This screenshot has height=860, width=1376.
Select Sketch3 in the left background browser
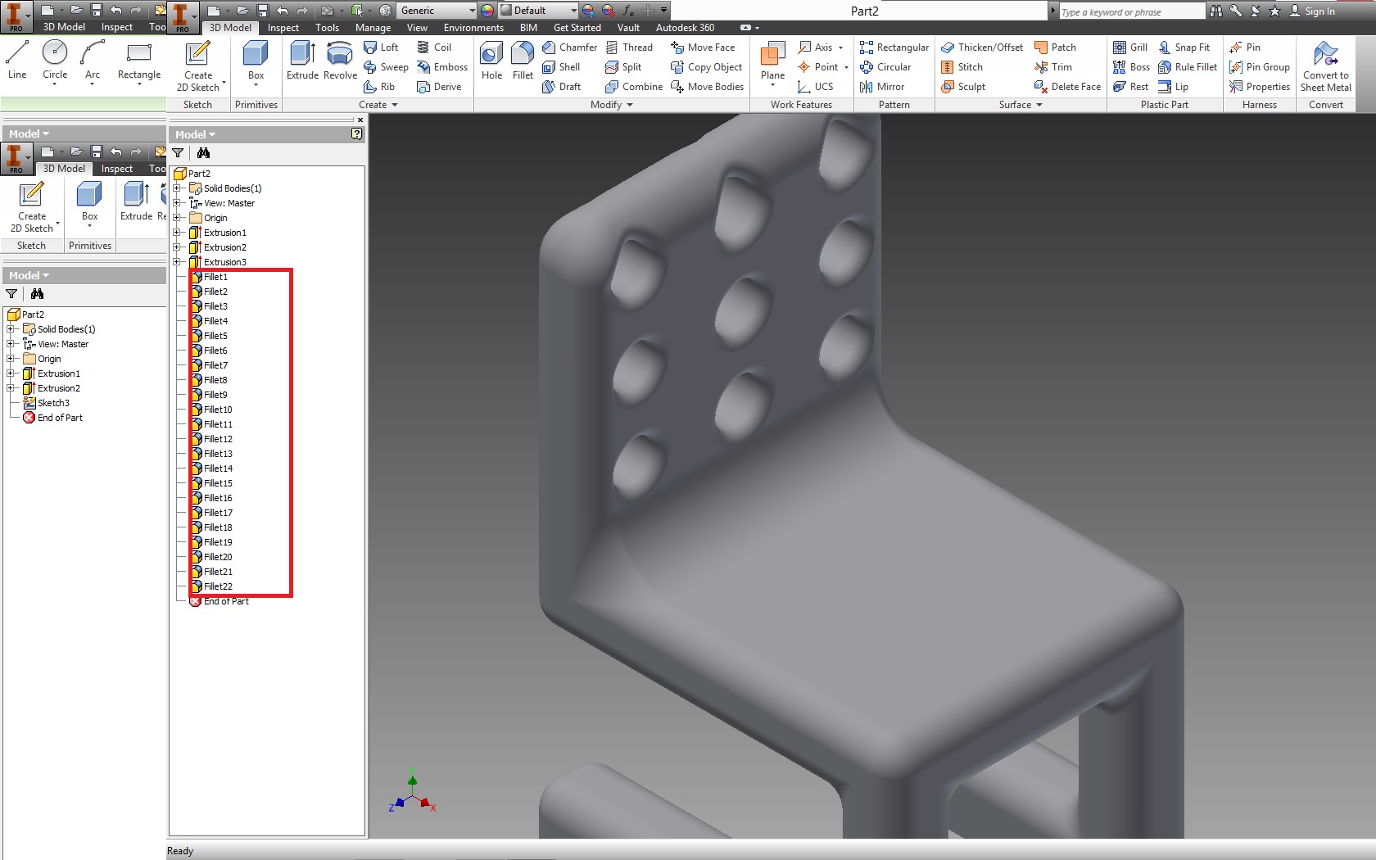[x=53, y=403]
